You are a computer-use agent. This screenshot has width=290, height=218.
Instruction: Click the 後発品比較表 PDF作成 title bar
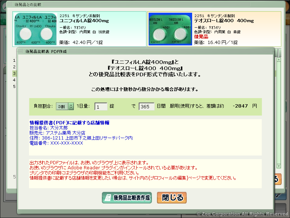pyautogui.click(x=145, y=51)
